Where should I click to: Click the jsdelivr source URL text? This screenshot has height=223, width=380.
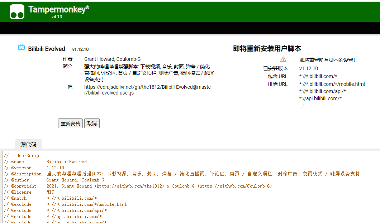point(147,90)
